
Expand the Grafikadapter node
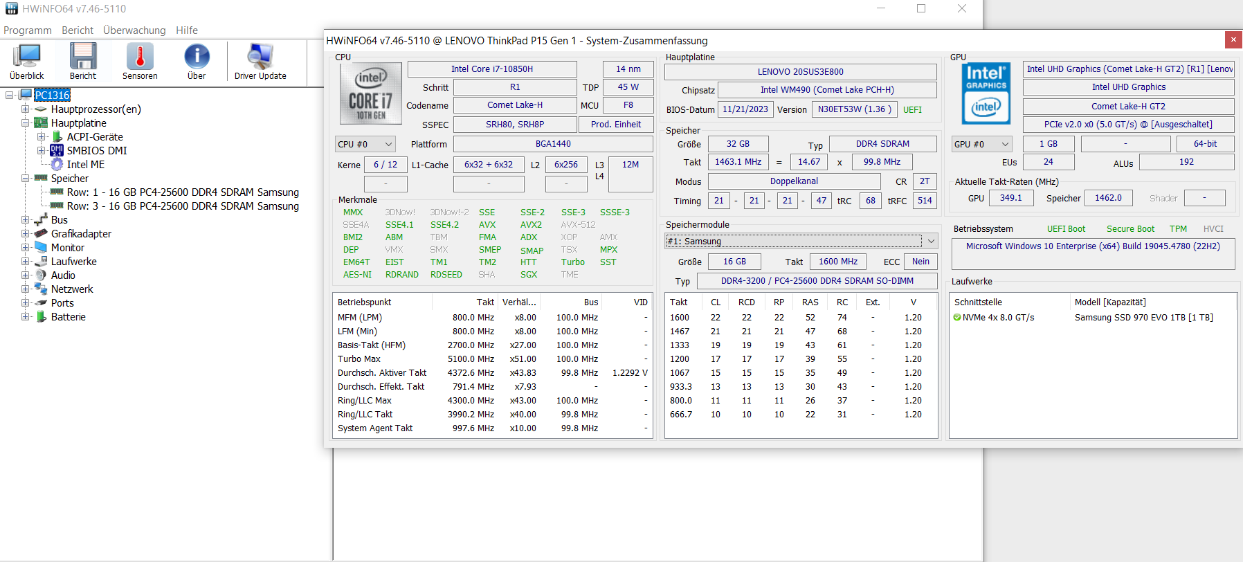[x=25, y=233]
